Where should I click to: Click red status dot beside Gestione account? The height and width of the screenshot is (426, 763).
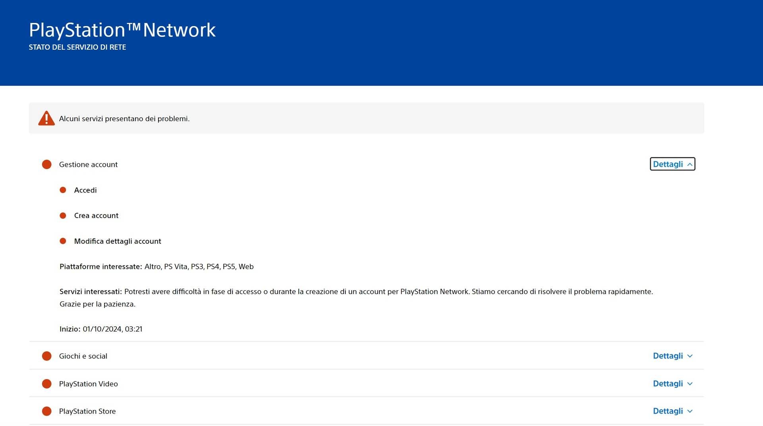47,164
